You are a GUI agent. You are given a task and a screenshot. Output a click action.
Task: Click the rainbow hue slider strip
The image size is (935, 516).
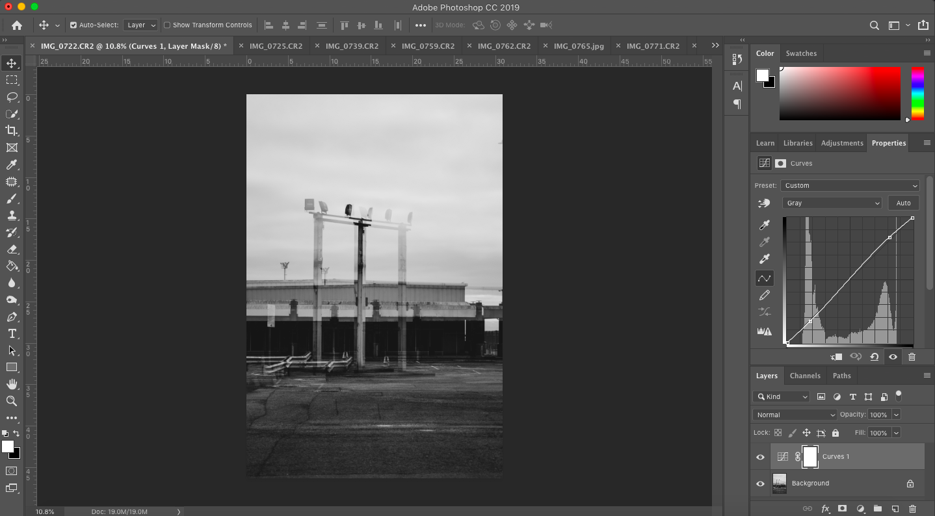[917, 94]
